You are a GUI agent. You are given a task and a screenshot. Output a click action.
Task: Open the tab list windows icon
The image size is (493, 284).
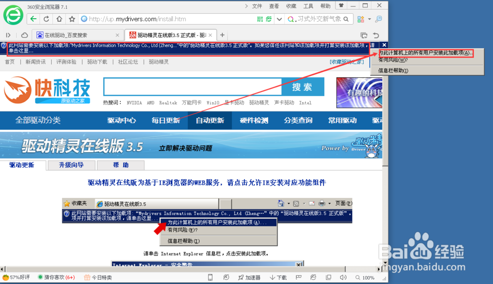tap(364, 35)
